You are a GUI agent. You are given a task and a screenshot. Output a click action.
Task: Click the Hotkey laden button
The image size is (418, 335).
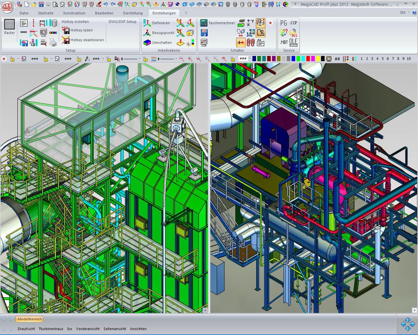coord(83,30)
